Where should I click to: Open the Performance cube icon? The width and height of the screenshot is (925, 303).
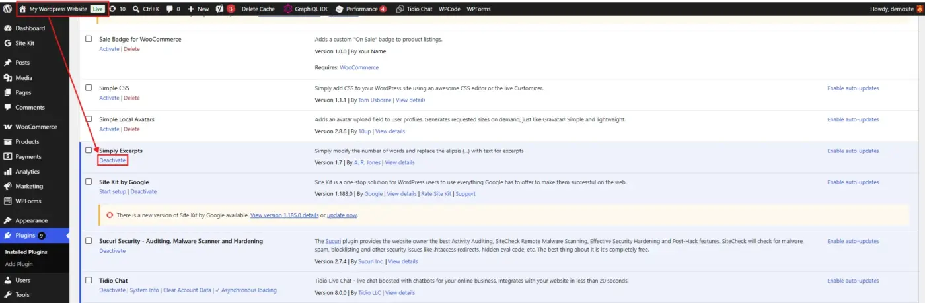tap(339, 9)
